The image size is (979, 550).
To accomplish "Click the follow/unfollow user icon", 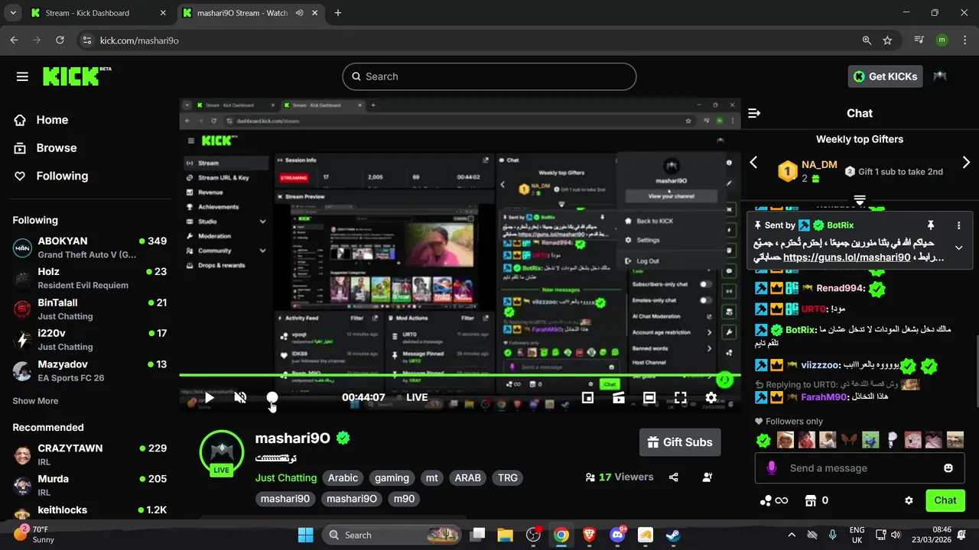I will (x=707, y=477).
